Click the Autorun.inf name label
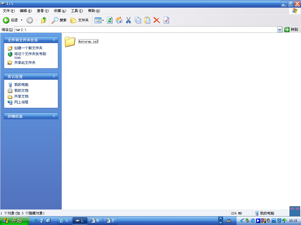 tap(88, 41)
